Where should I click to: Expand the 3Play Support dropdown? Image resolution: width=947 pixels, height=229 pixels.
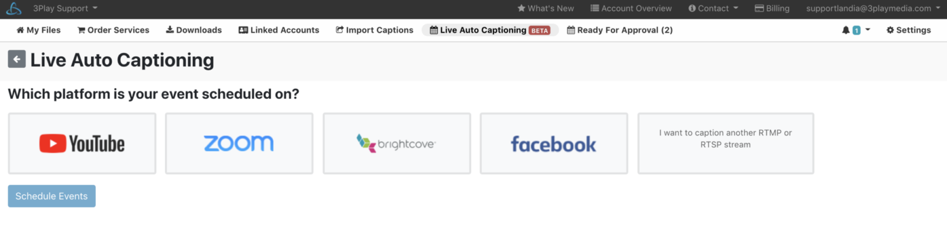tap(65, 8)
